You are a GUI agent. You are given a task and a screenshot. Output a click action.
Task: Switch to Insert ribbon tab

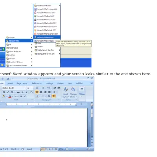[x=10, y=84]
